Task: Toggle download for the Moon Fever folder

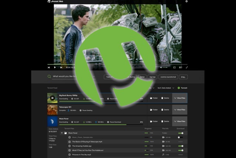Action: coord(181,133)
